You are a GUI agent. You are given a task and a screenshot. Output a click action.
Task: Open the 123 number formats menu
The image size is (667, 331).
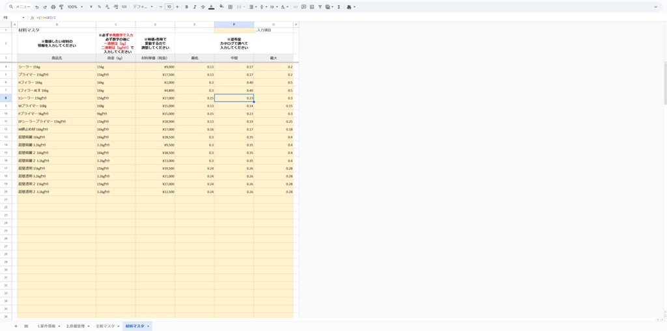pyautogui.click(x=124, y=7)
